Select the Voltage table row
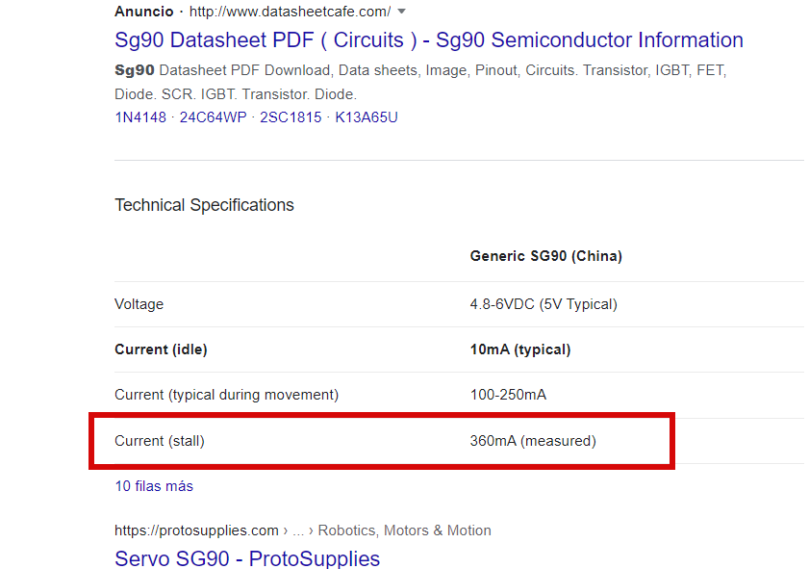Image resolution: width=809 pixels, height=569 pixels. click(x=139, y=304)
